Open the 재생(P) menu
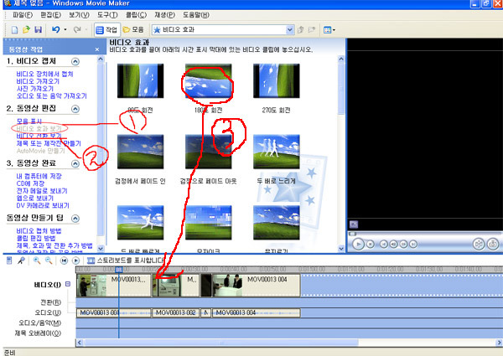Viewport: 503px width, 356px height. [164, 15]
